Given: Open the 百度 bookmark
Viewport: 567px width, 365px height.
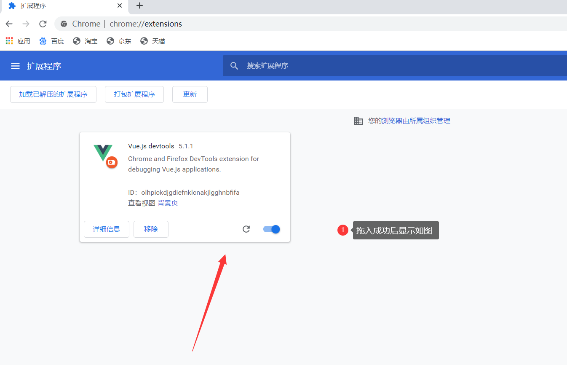Looking at the screenshot, I should [51, 40].
